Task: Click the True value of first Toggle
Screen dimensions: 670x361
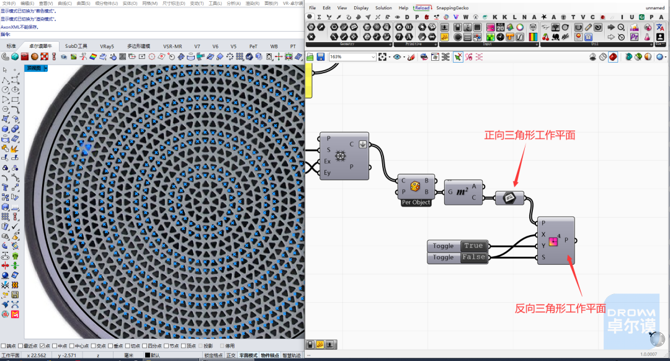Action: click(473, 246)
